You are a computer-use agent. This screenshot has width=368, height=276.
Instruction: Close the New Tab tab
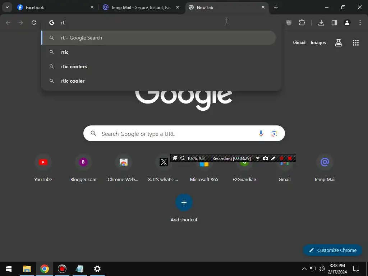[x=263, y=7]
